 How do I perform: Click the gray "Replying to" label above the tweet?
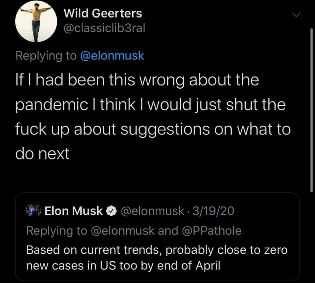46,56
